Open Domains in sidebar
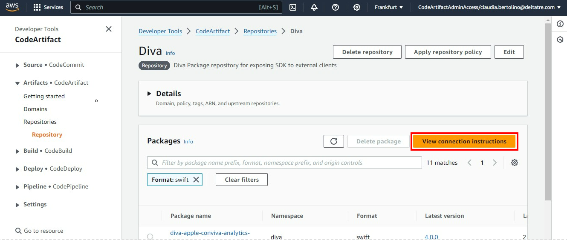Image resolution: width=567 pixels, height=240 pixels. [35, 109]
